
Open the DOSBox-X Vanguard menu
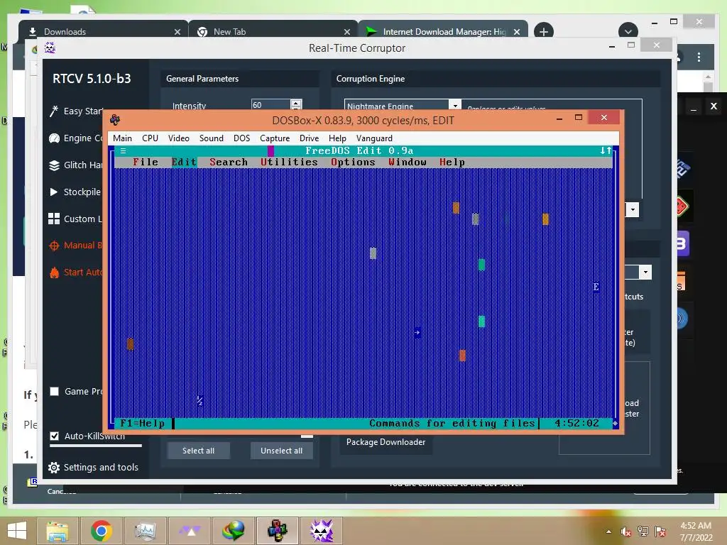374,138
